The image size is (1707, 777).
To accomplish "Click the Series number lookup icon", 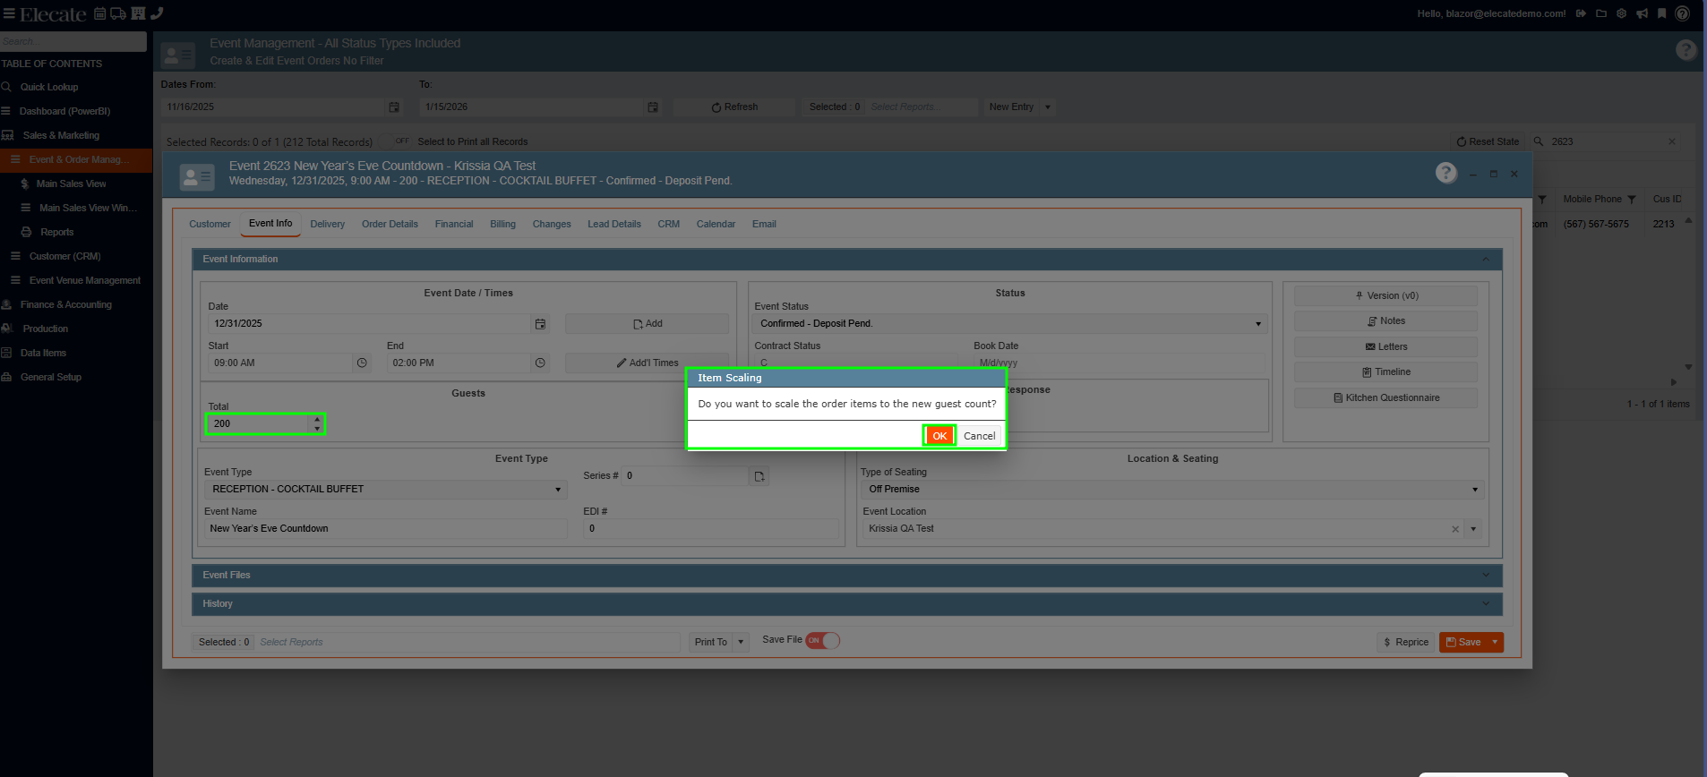I will (759, 476).
